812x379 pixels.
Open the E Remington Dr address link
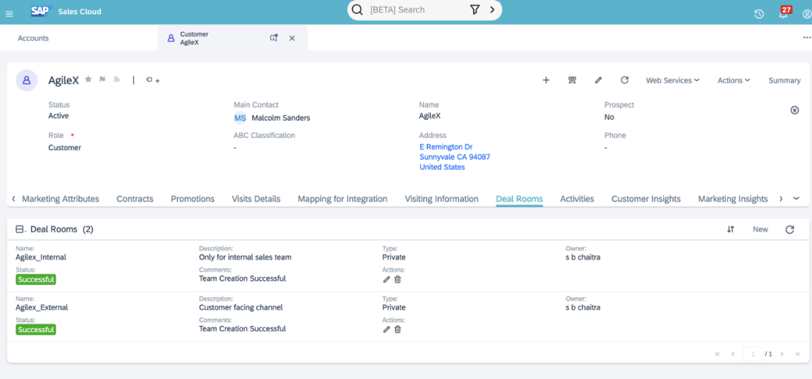click(446, 147)
